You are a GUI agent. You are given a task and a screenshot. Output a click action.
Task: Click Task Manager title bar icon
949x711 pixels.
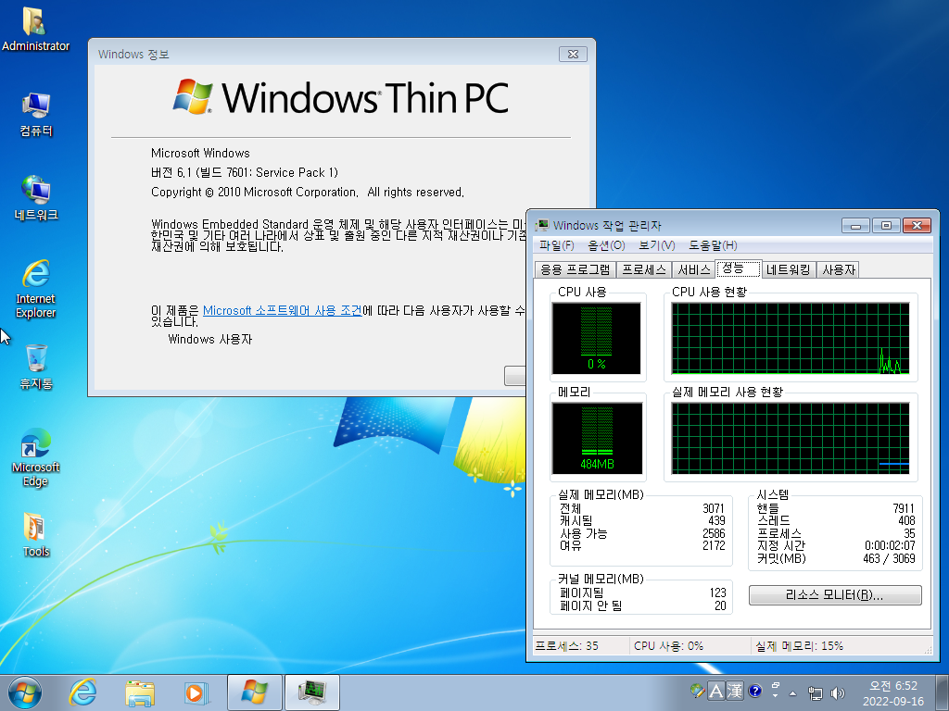point(541,226)
